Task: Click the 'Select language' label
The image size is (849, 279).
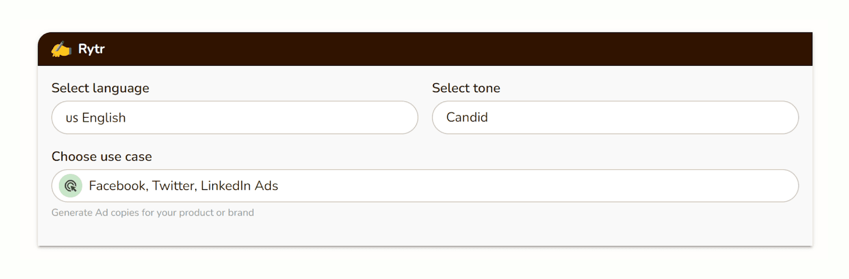Action: (x=100, y=88)
